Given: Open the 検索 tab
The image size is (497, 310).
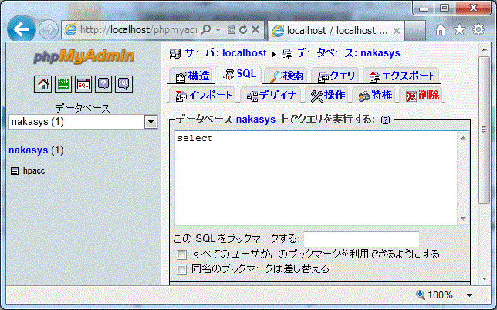Looking at the screenshot, I should pos(286,76).
